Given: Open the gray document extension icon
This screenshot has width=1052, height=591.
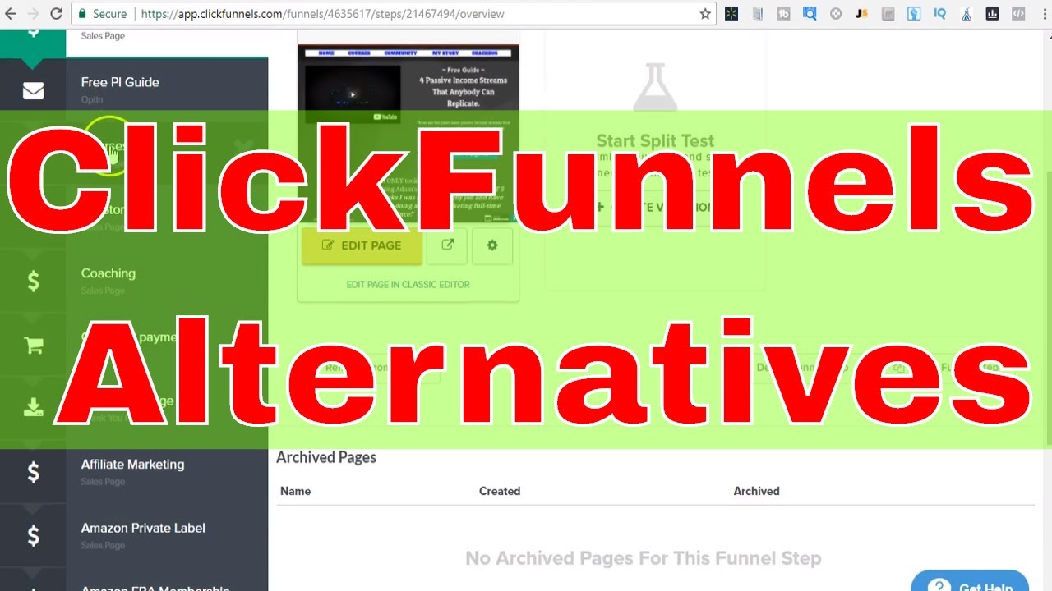Looking at the screenshot, I should pyautogui.click(x=758, y=14).
